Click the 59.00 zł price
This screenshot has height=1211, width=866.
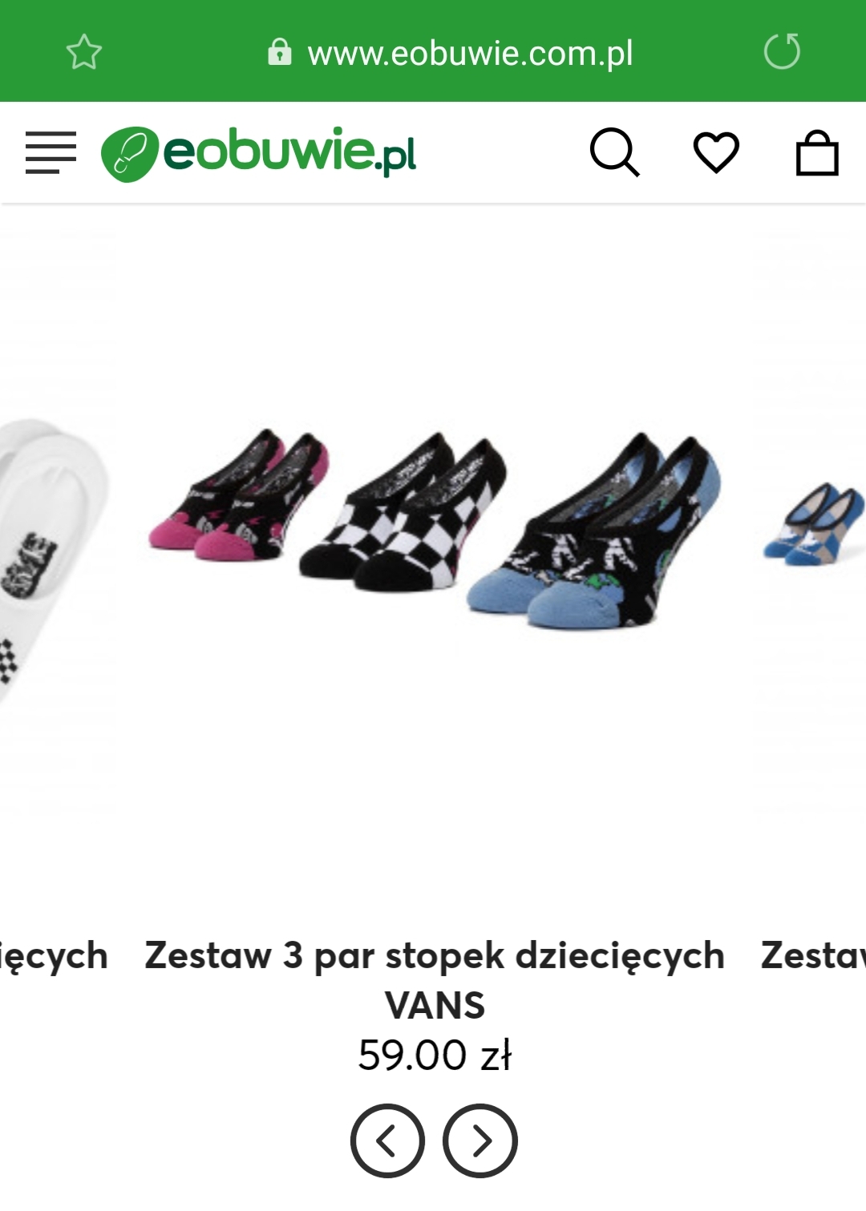click(x=435, y=1055)
